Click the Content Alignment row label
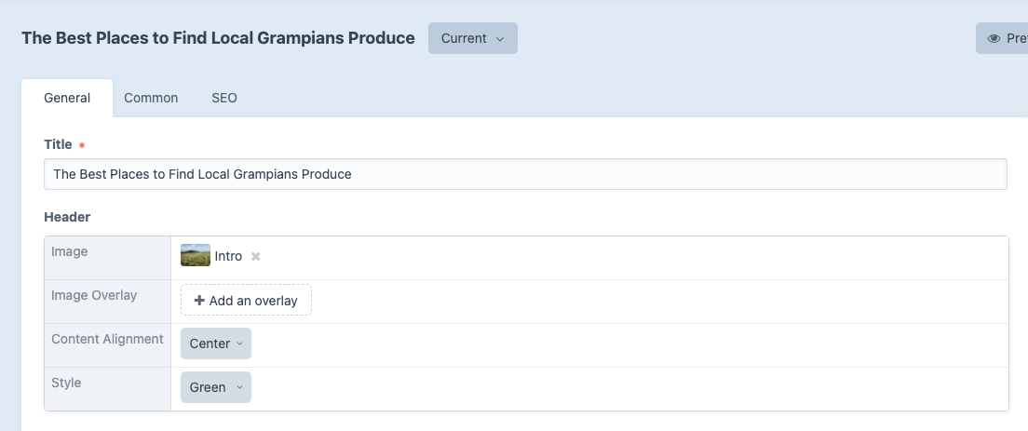The image size is (1028, 431). coord(107,339)
